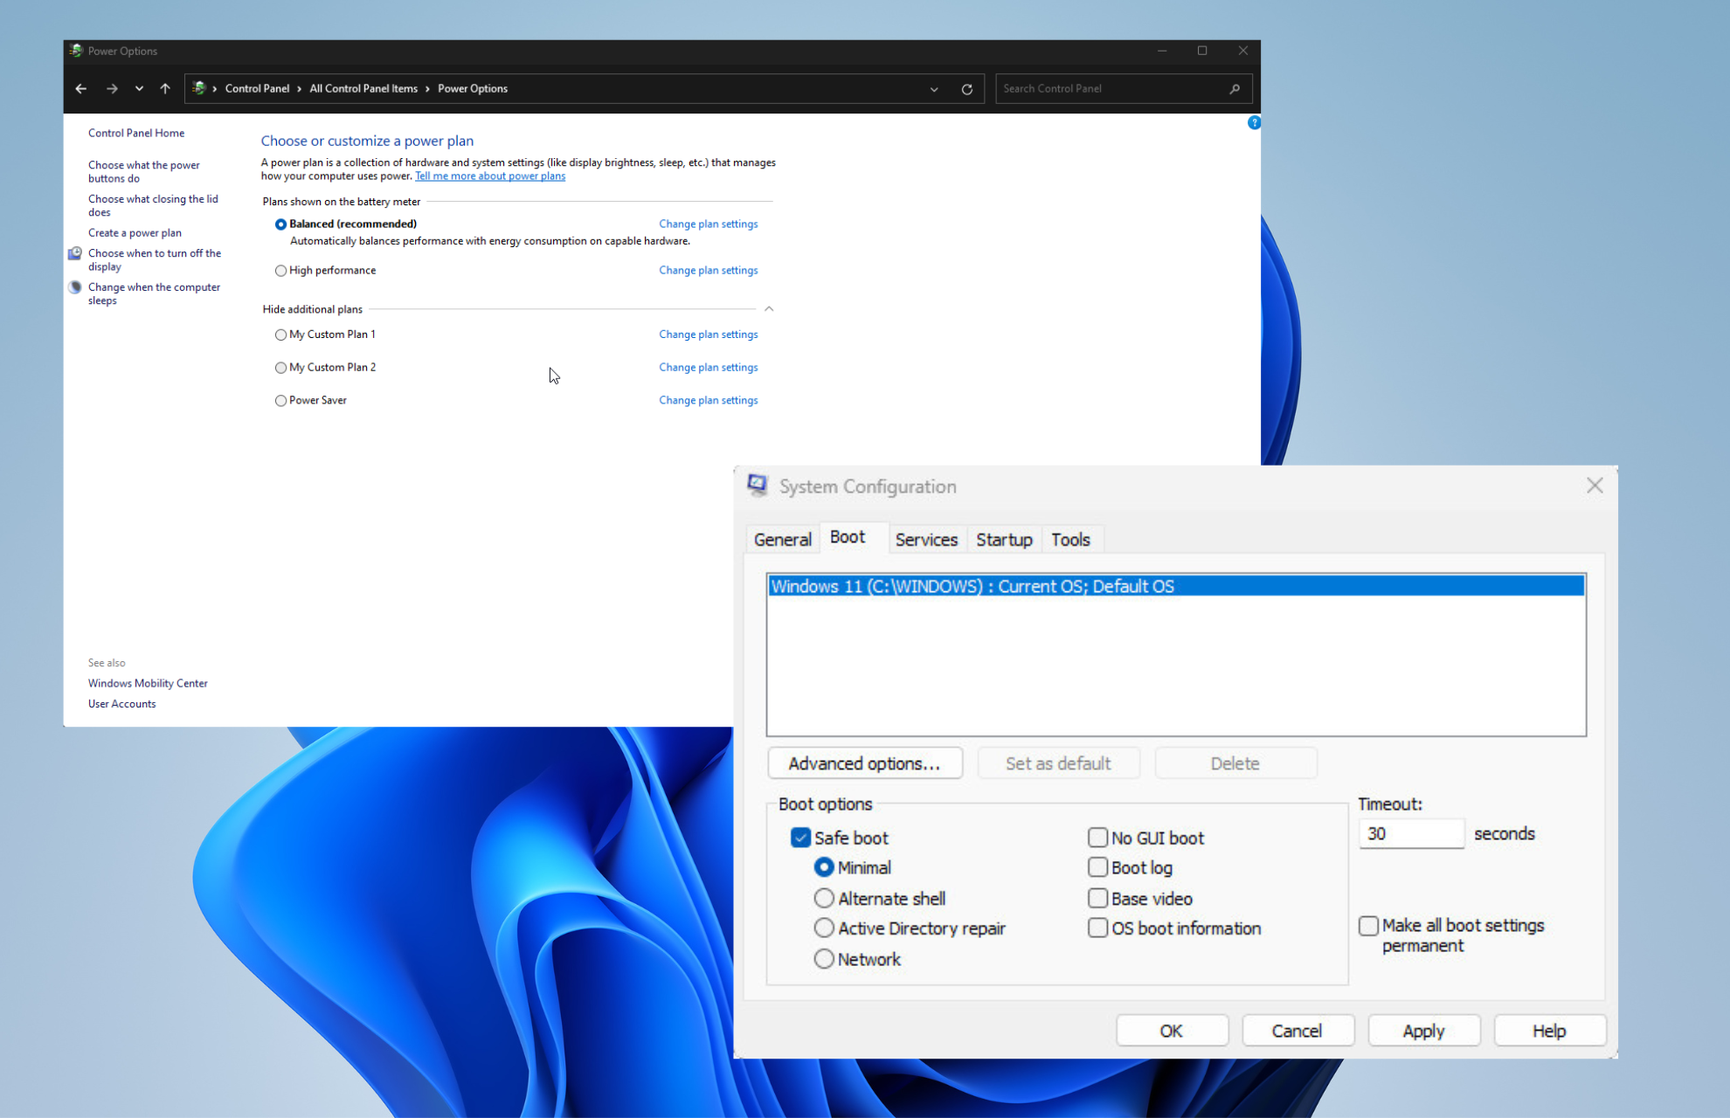Image resolution: width=1730 pixels, height=1118 pixels.
Task: Click the search magnifier icon in Control Panel
Action: tap(1235, 89)
